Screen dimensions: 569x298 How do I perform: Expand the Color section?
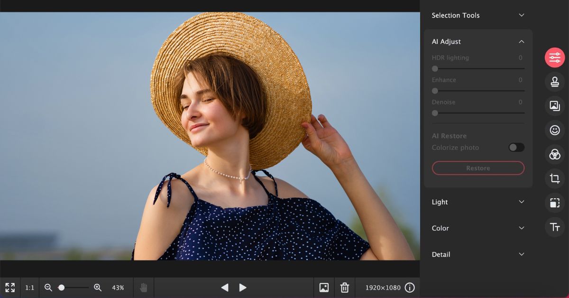(478, 228)
